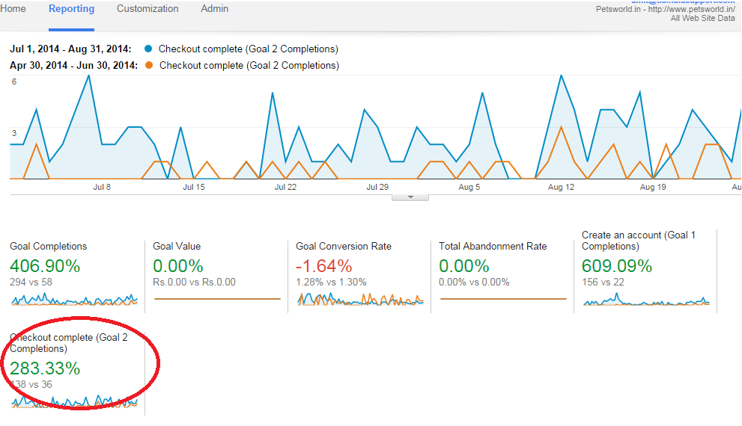Click the 609.09% value
This screenshot has width=742, height=426.
[x=617, y=266]
